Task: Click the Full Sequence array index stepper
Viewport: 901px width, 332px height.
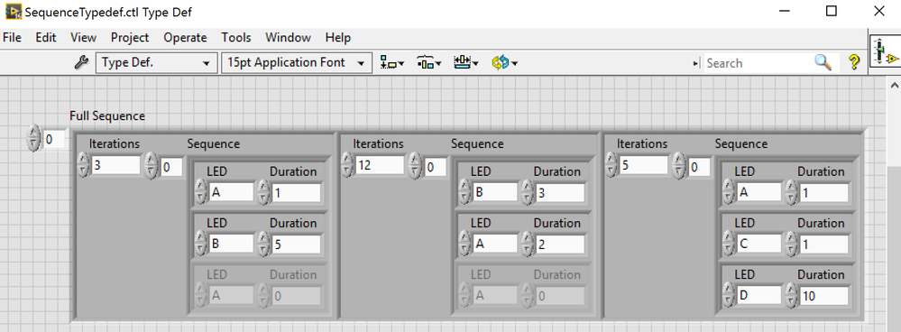Action: click(x=34, y=139)
